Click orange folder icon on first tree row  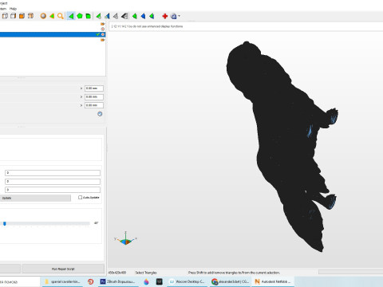[103, 24]
